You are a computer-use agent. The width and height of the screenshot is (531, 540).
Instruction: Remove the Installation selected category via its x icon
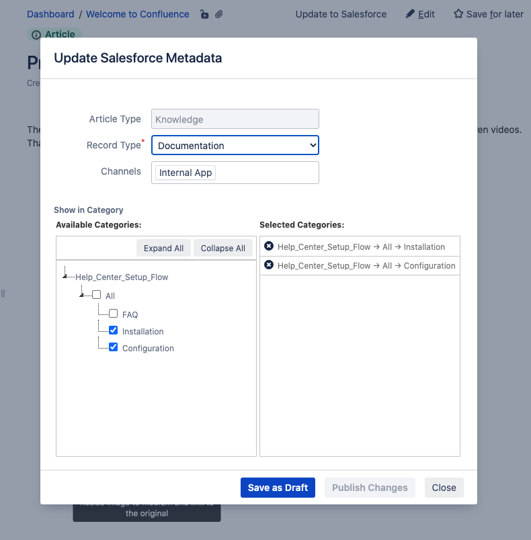269,246
